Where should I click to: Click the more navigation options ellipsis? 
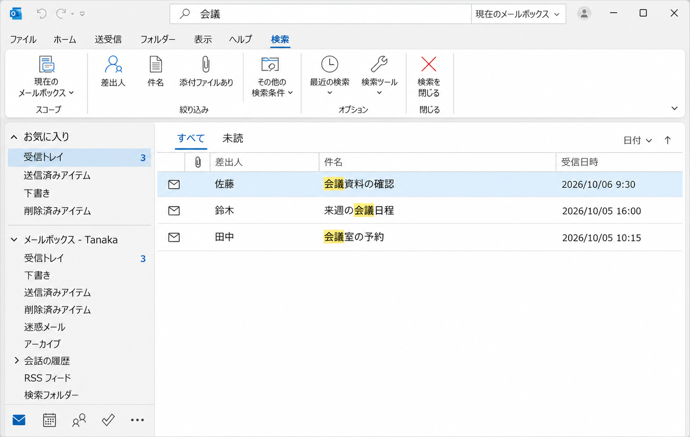click(137, 420)
